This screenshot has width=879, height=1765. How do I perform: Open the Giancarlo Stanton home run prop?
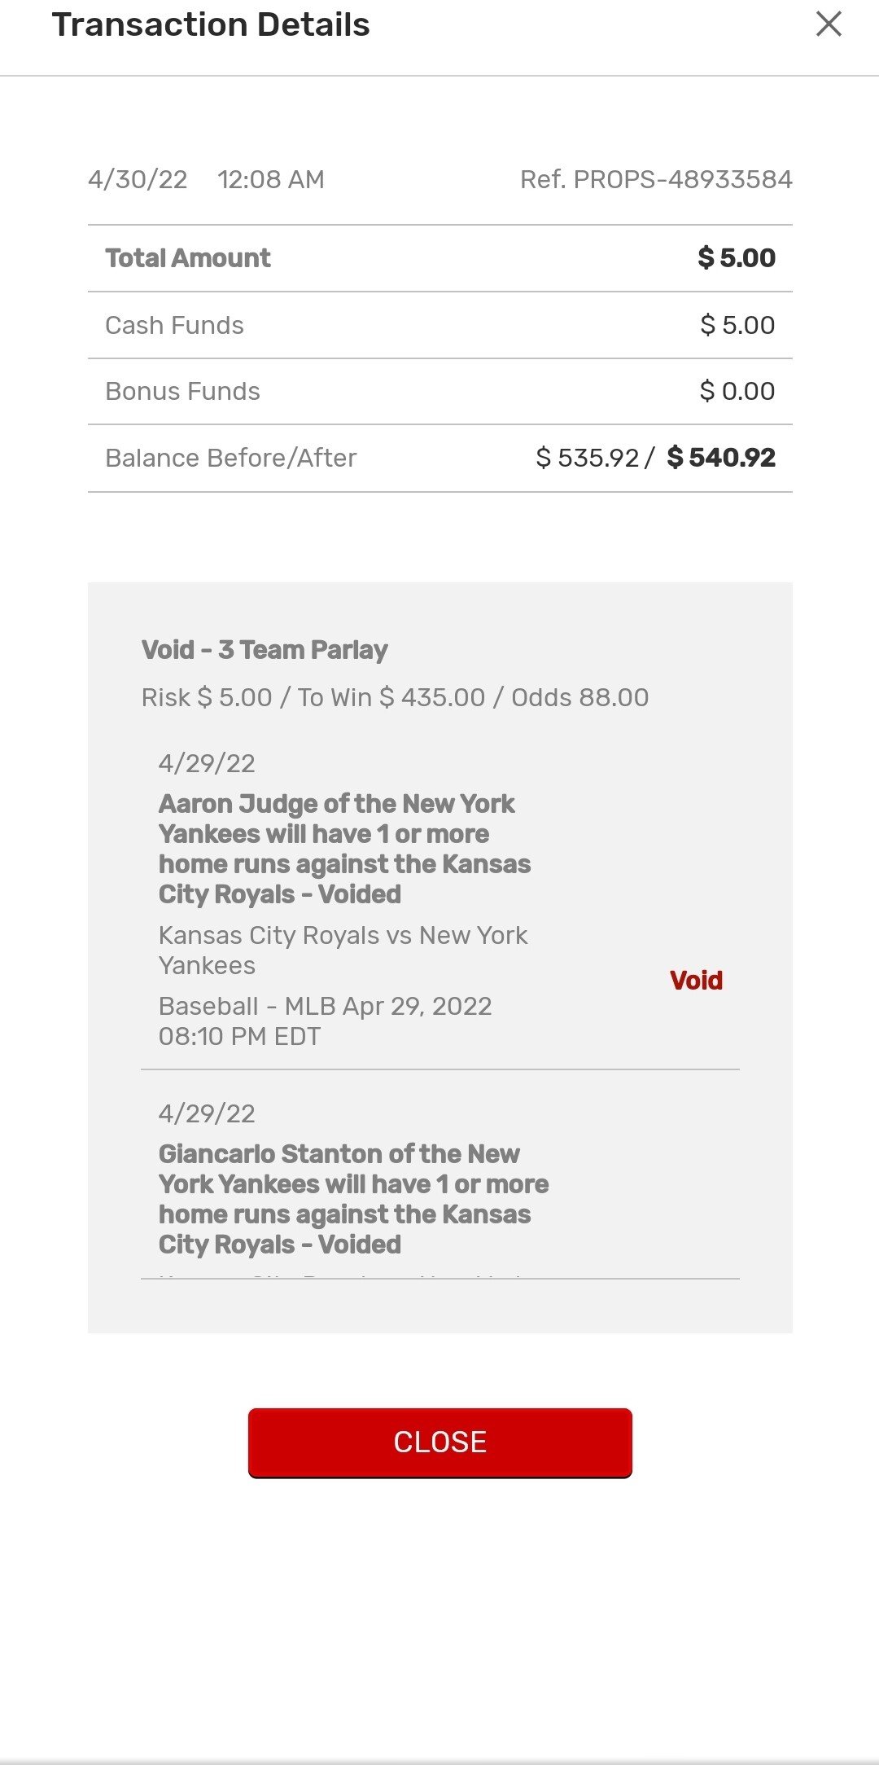tap(353, 1199)
